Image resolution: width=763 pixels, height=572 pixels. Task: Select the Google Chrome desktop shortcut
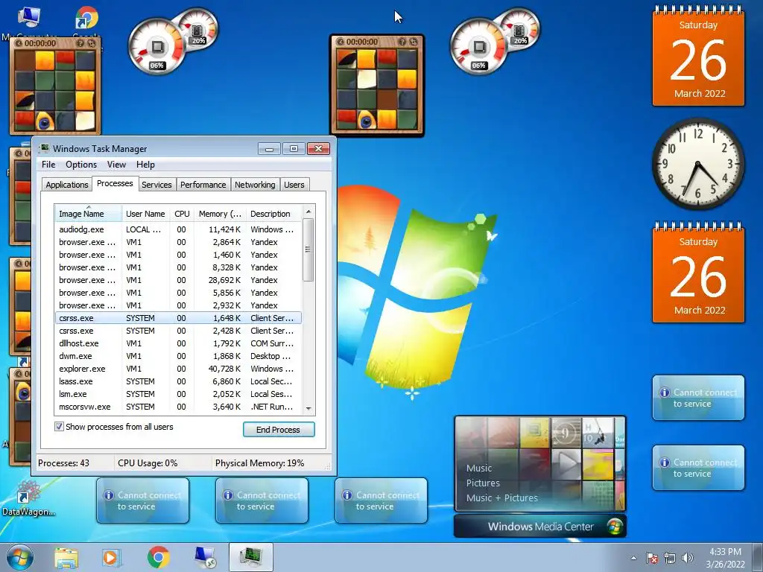point(86,22)
